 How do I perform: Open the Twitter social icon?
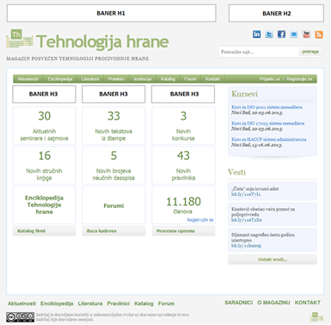[x=269, y=34]
